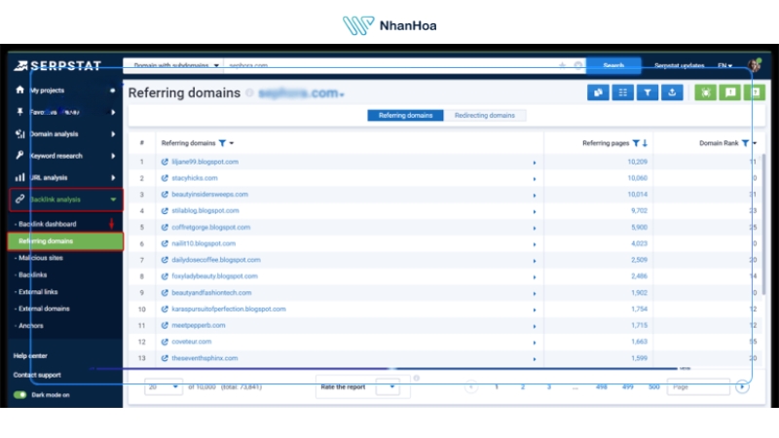Open External links in sidebar
This screenshot has width=779, height=438.
[x=38, y=291]
